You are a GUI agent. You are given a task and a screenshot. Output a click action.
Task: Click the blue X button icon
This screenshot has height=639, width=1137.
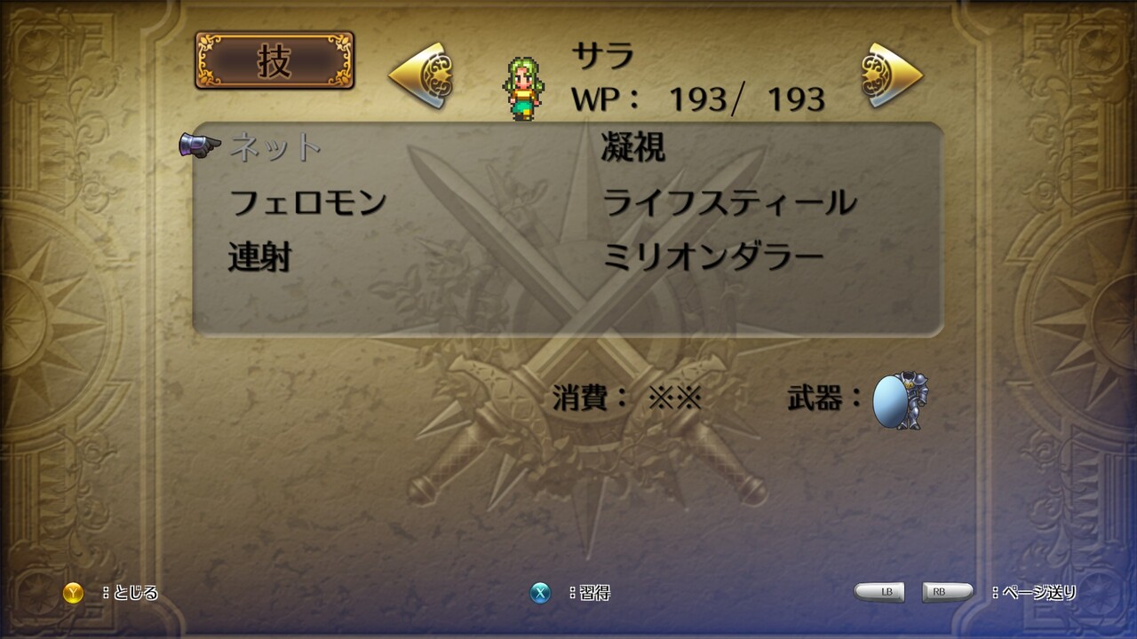[x=540, y=593]
